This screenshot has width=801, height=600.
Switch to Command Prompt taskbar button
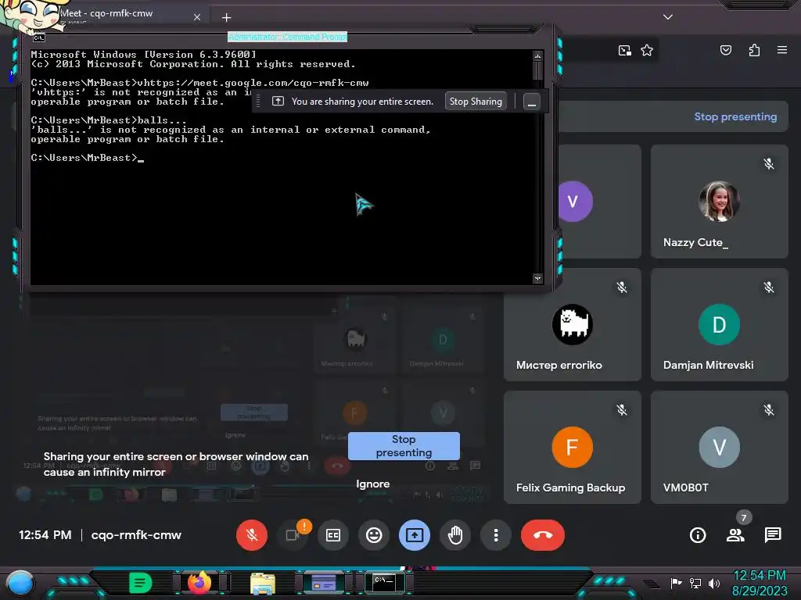pyautogui.click(x=384, y=582)
